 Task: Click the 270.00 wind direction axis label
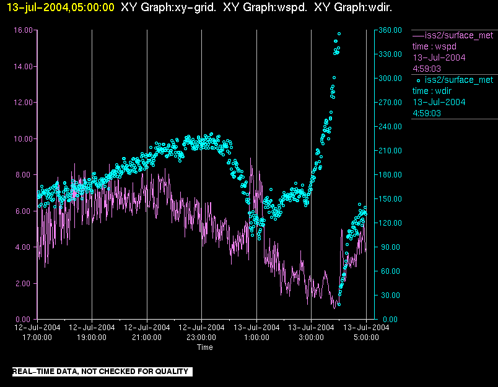(x=390, y=103)
